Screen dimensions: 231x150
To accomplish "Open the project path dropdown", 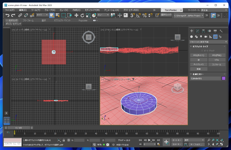I will 189,16.
